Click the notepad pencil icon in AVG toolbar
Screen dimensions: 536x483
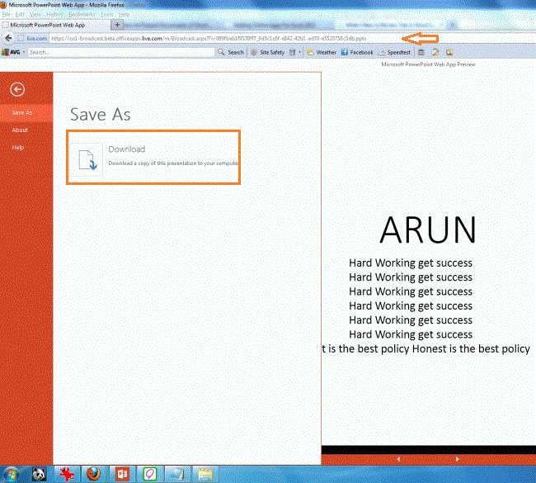point(435,52)
